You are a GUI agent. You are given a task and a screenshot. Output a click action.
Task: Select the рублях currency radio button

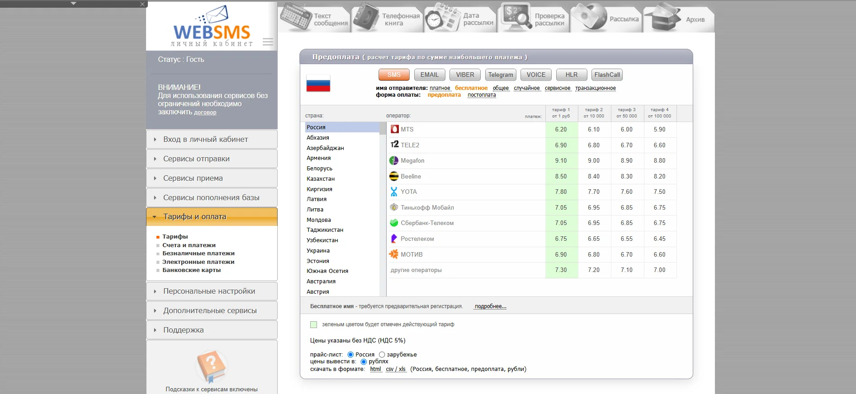364,361
